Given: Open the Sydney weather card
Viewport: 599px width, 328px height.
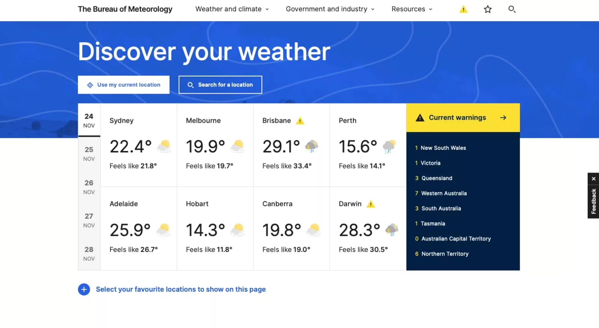Looking at the screenshot, I should click(139, 145).
